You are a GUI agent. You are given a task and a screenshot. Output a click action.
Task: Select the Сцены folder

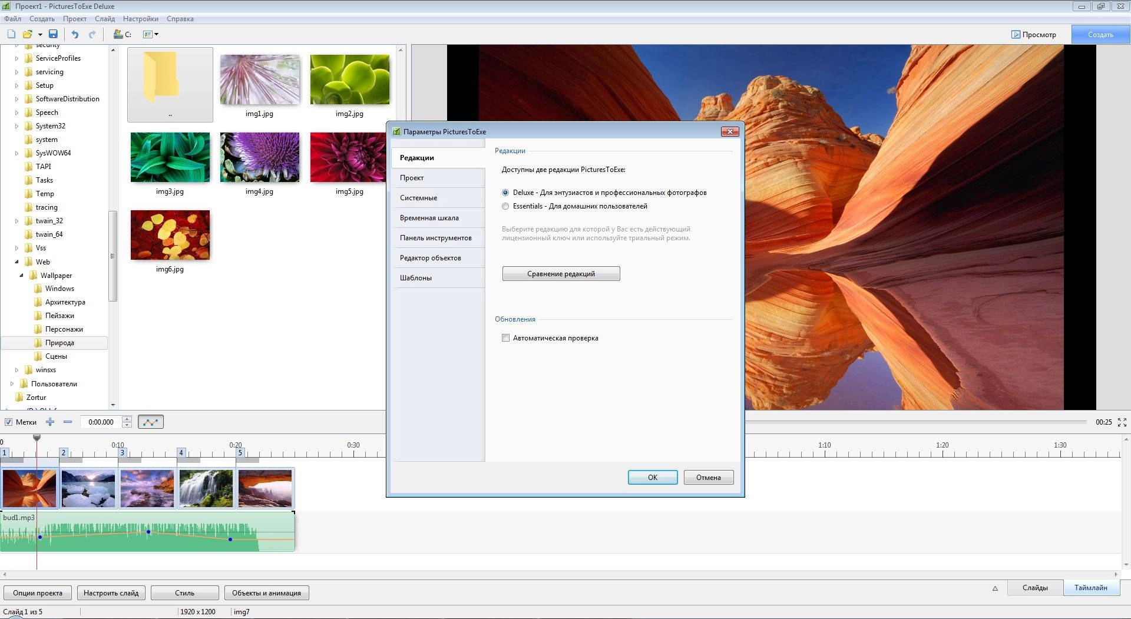click(x=56, y=356)
